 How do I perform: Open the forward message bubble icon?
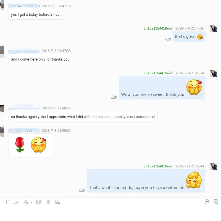(x=207, y=202)
